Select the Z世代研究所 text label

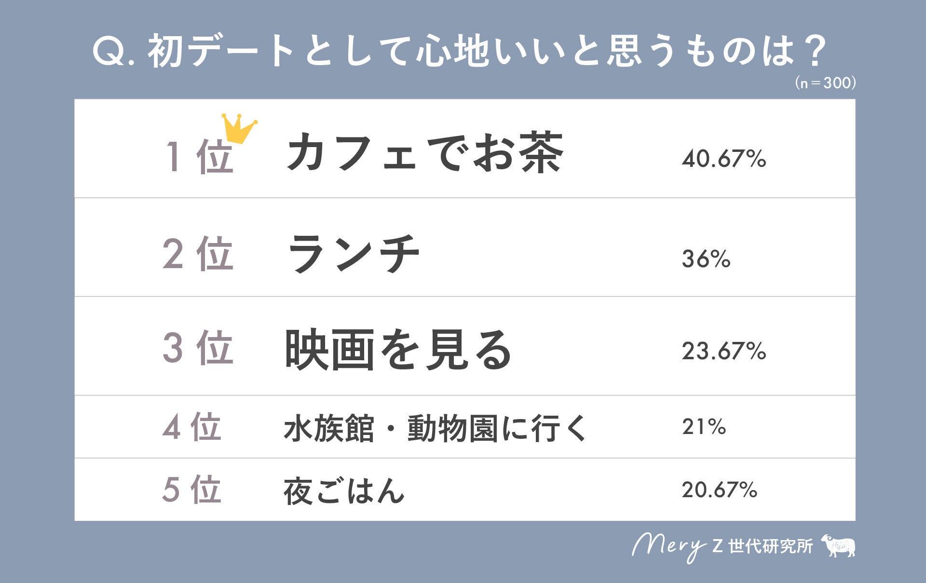click(x=763, y=546)
